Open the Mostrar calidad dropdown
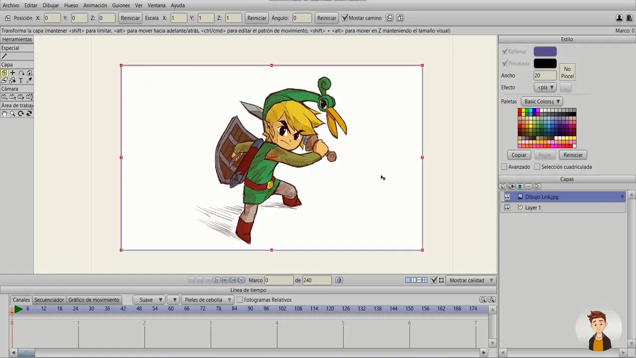The width and height of the screenshot is (636, 358). pos(471,280)
